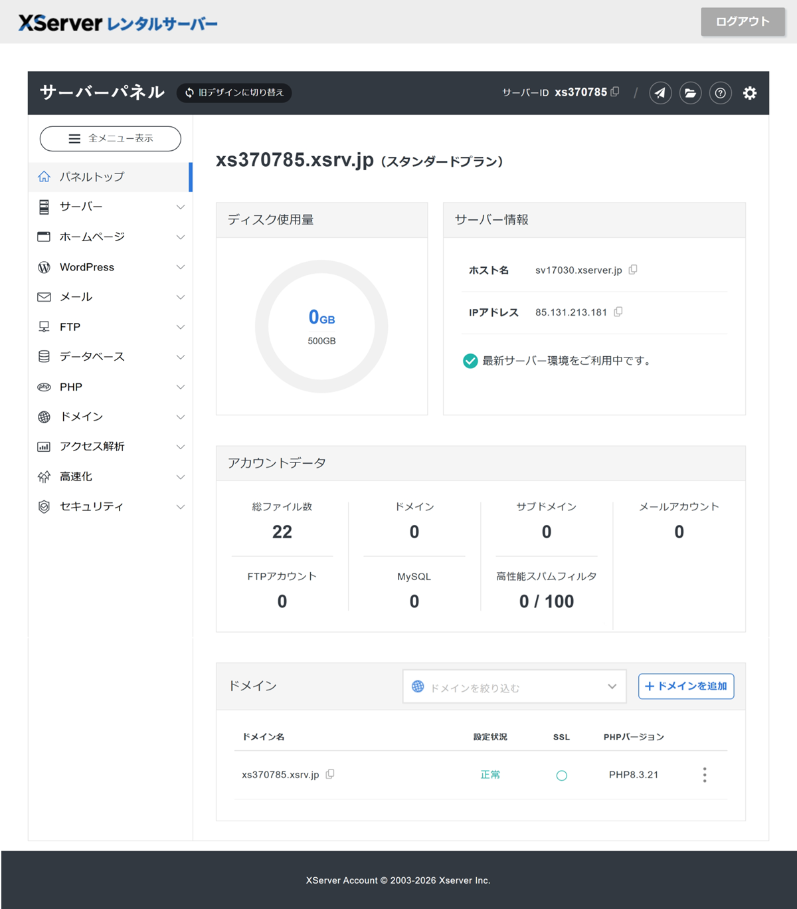Copy the server ID xs370785

click(x=615, y=92)
